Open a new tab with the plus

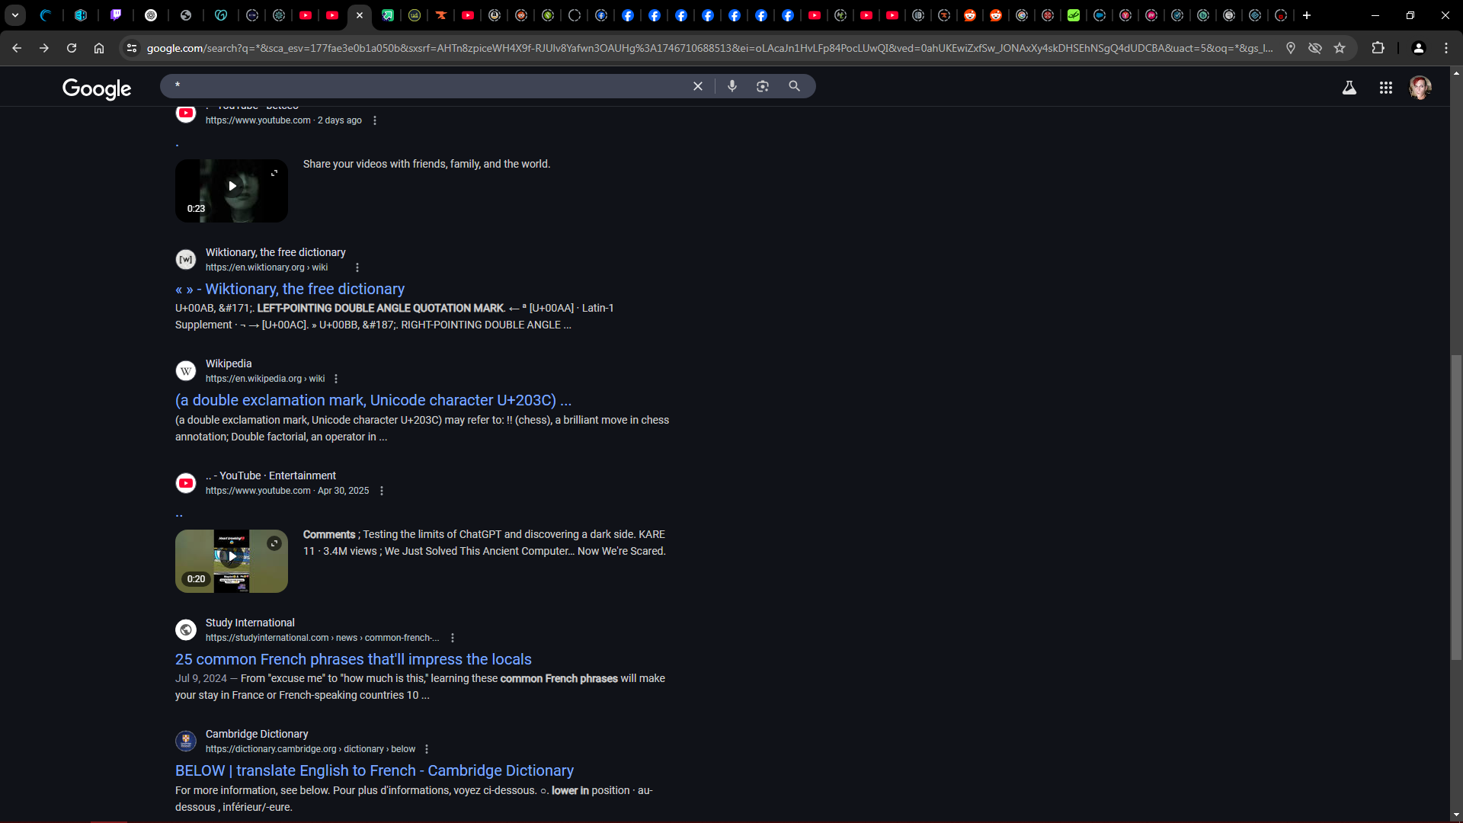(x=1307, y=15)
